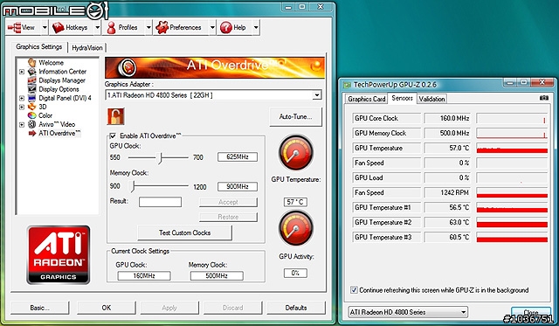Click the 900MHz memory clock value field
559x326 pixels.
point(238,186)
